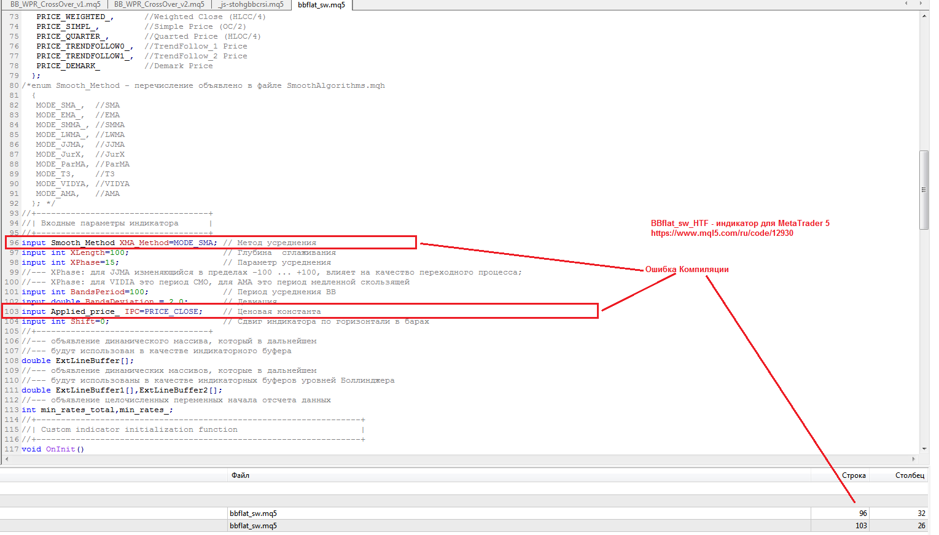This screenshot has height=535, width=939.
Task: Click the right tab-scroll arrow icon
Action: tap(921, 4)
